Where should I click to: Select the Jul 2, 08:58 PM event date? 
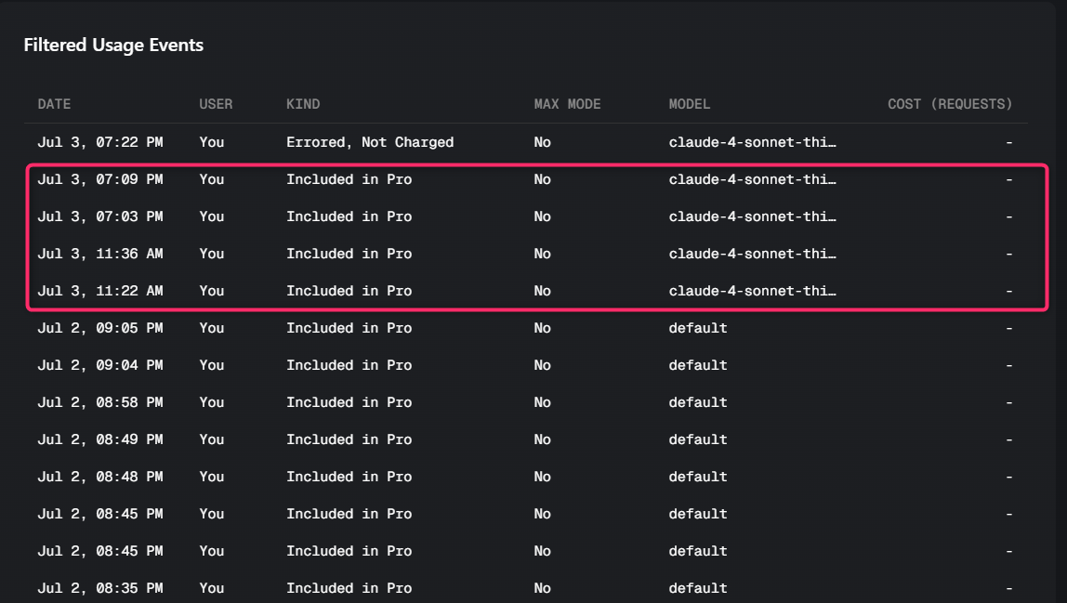(100, 402)
